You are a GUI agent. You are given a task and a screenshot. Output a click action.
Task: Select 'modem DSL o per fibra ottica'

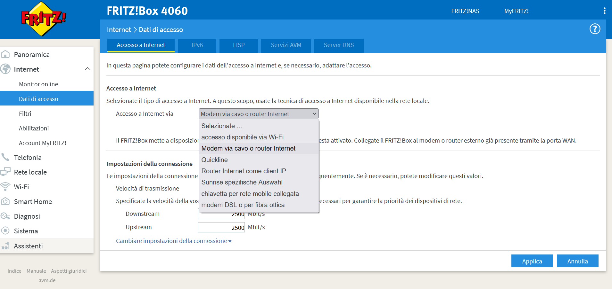tap(259, 205)
